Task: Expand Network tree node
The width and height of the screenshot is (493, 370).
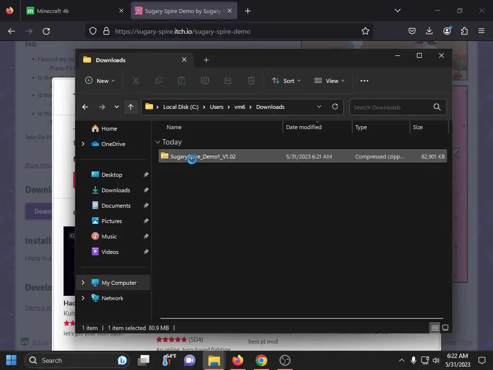Action: tap(83, 298)
